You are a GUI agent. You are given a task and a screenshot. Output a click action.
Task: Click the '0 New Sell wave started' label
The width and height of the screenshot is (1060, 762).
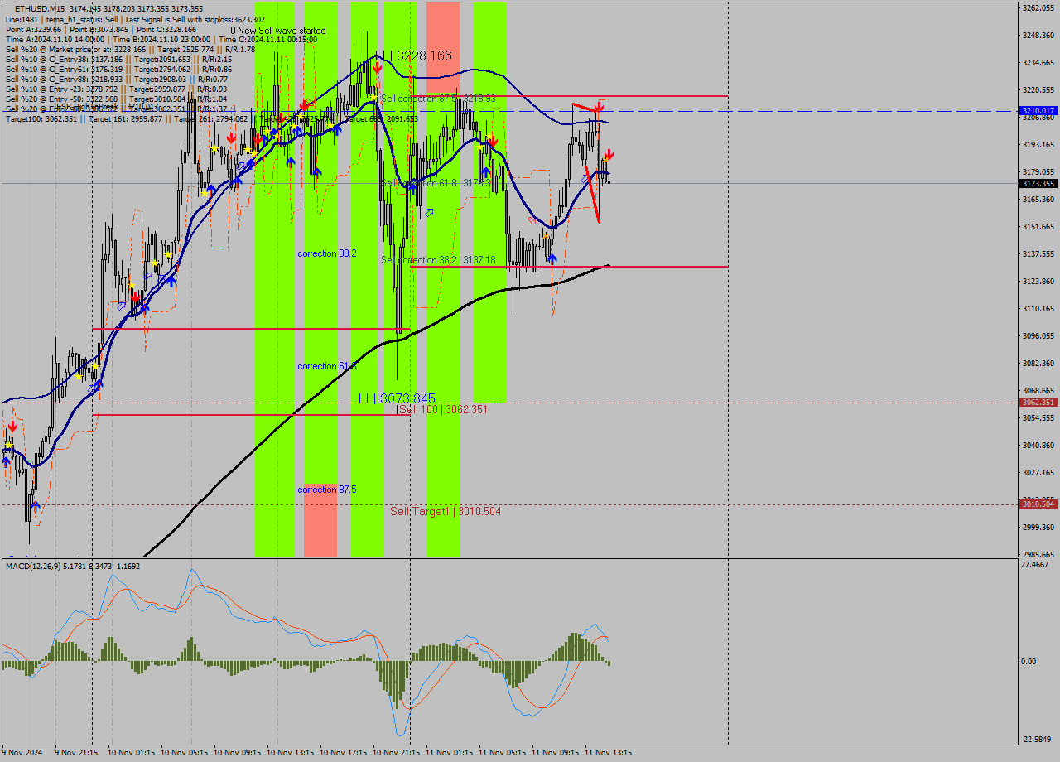[x=278, y=31]
